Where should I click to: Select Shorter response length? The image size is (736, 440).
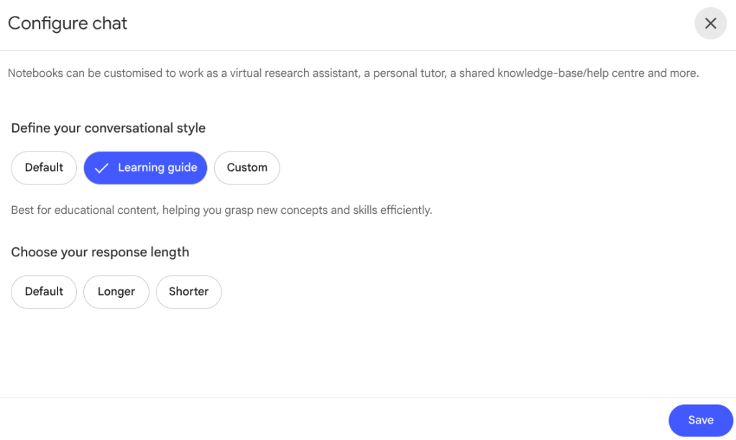point(188,292)
